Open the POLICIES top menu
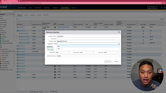This screenshot has height=93, width=166. tap(47, 8)
